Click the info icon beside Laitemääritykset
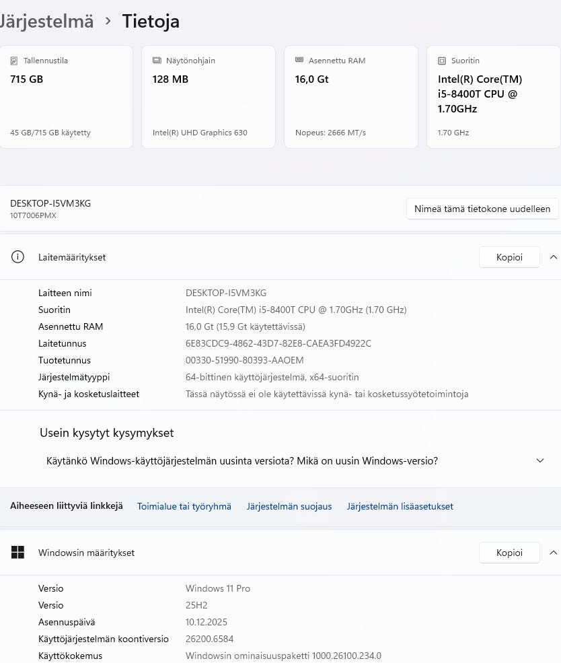The height and width of the screenshot is (663, 561). [17, 257]
